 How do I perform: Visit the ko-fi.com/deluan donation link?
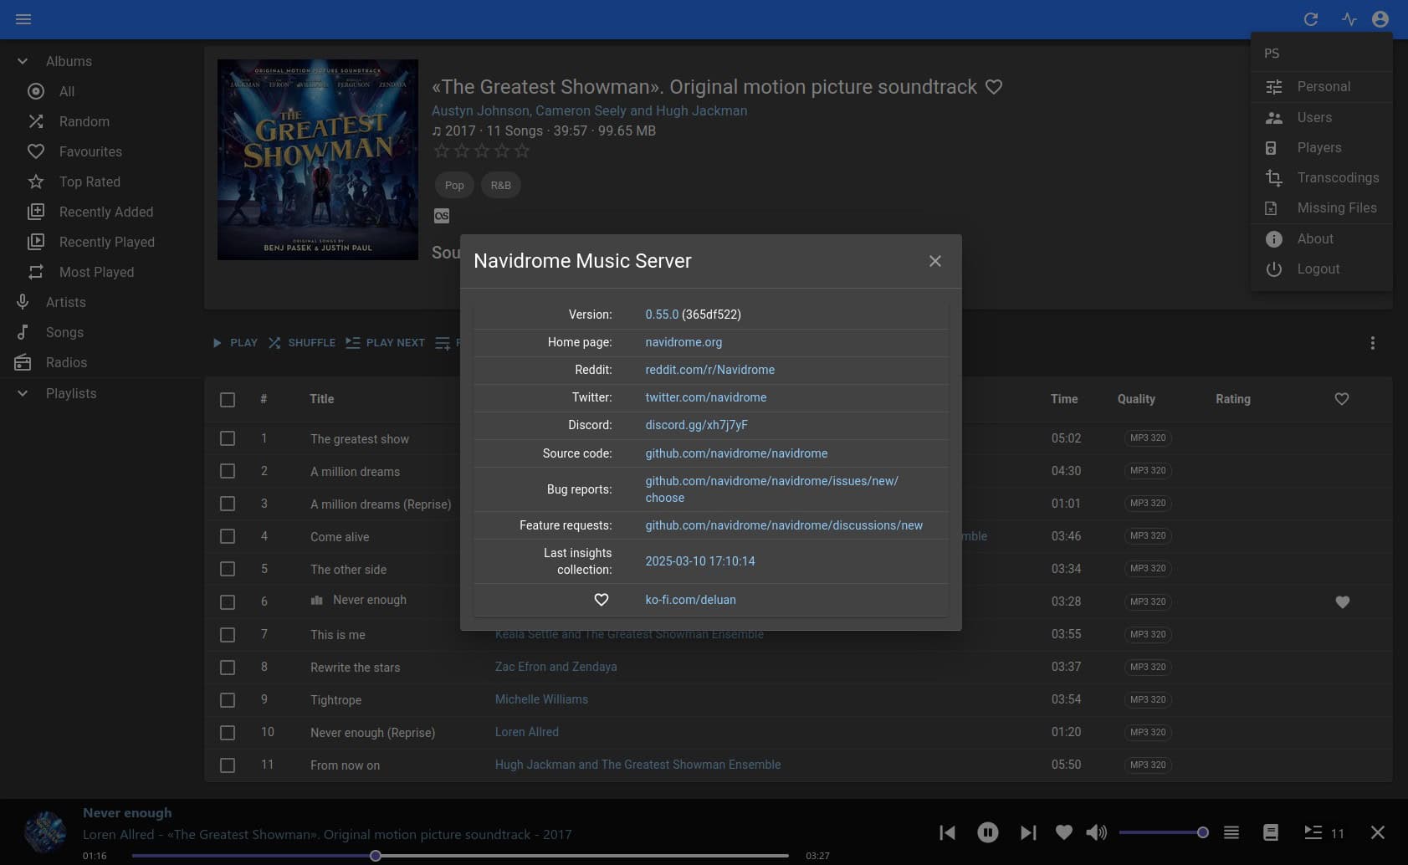[x=690, y=600]
